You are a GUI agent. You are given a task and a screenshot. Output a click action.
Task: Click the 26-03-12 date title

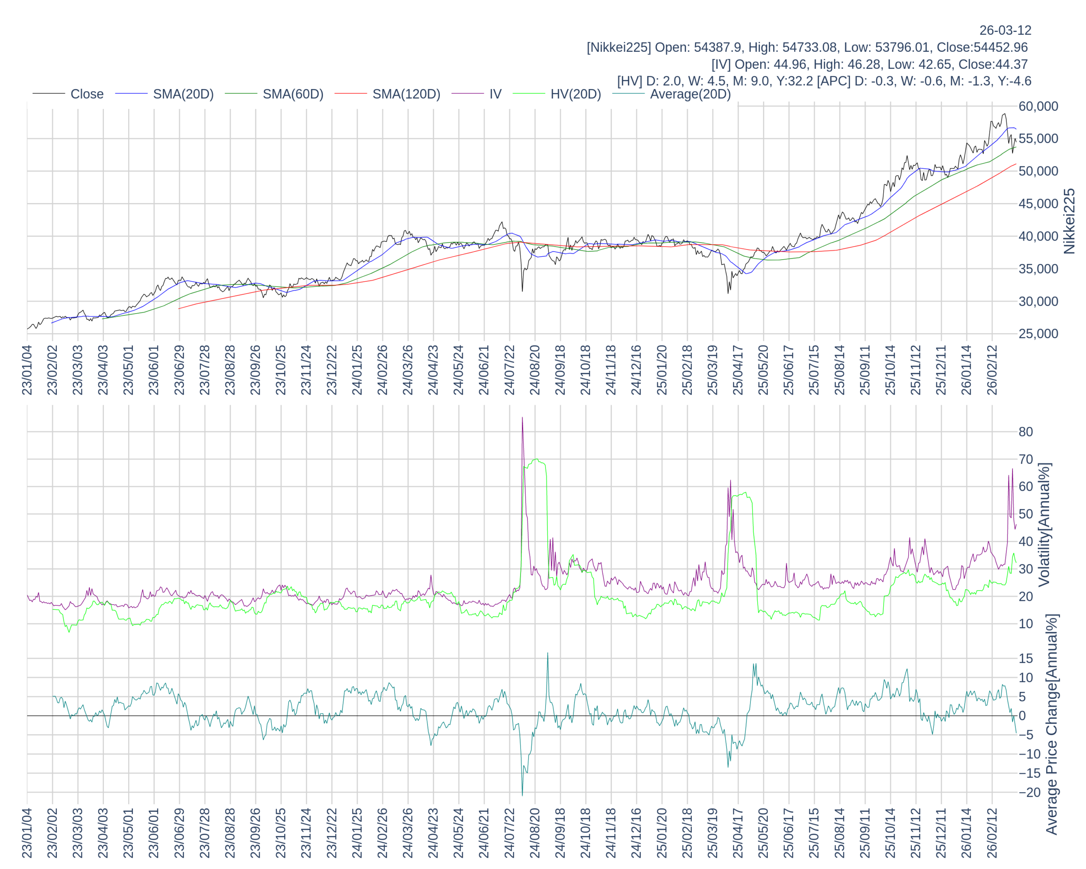click(x=1005, y=30)
